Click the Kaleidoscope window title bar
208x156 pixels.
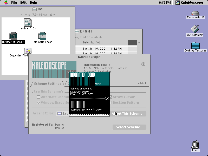point(89,57)
